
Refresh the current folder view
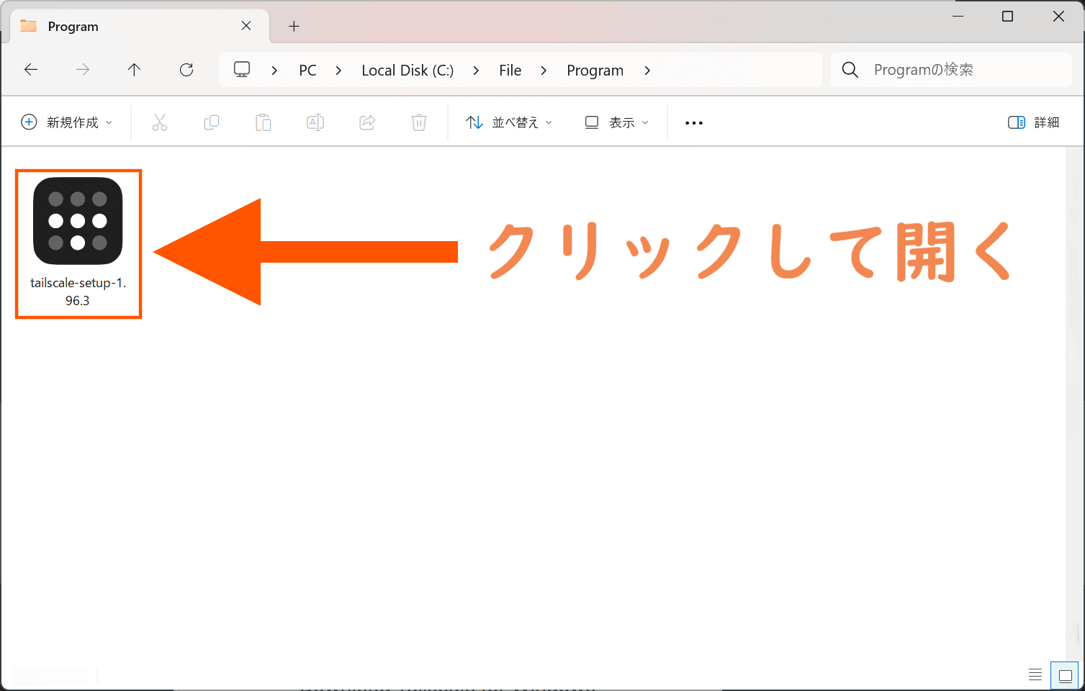pos(186,70)
